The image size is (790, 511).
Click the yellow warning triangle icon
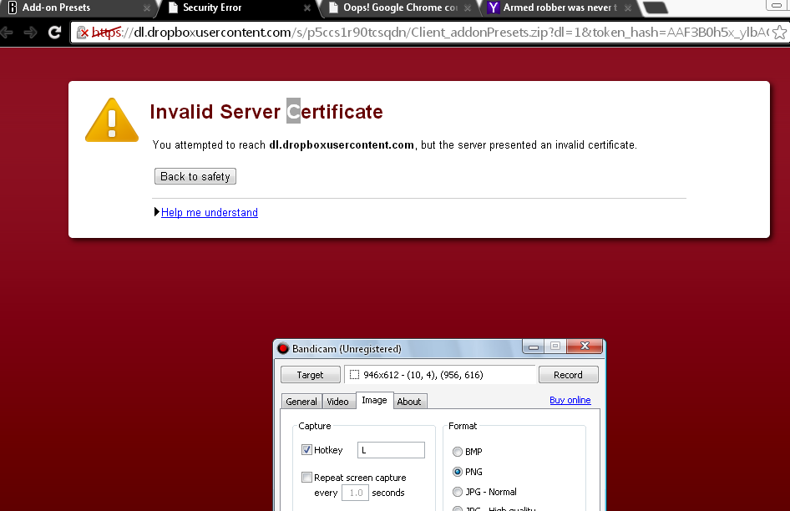[112, 120]
